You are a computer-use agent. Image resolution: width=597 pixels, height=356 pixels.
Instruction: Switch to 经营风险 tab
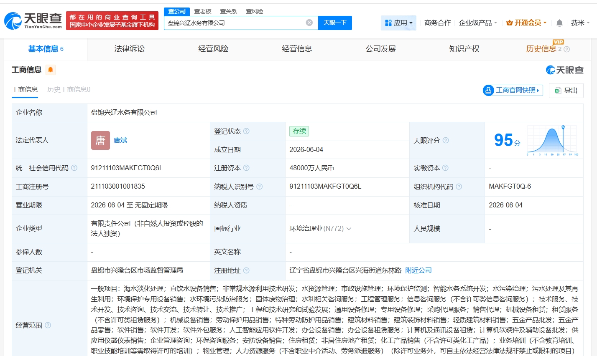pyautogui.click(x=213, y=49)
